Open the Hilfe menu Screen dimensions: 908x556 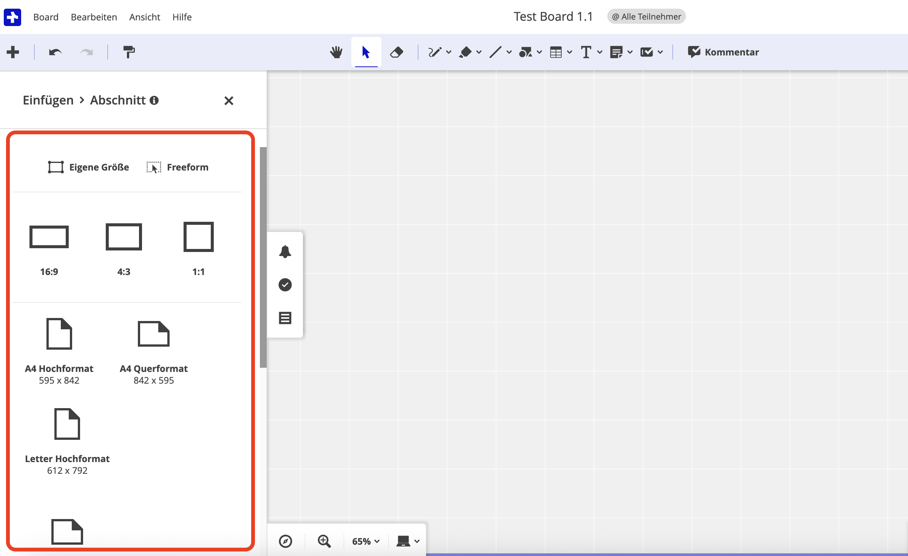point(182,17)
